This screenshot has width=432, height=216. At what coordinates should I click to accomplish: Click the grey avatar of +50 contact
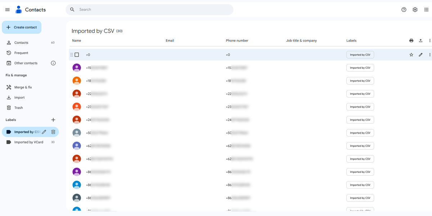pos(77,132)
